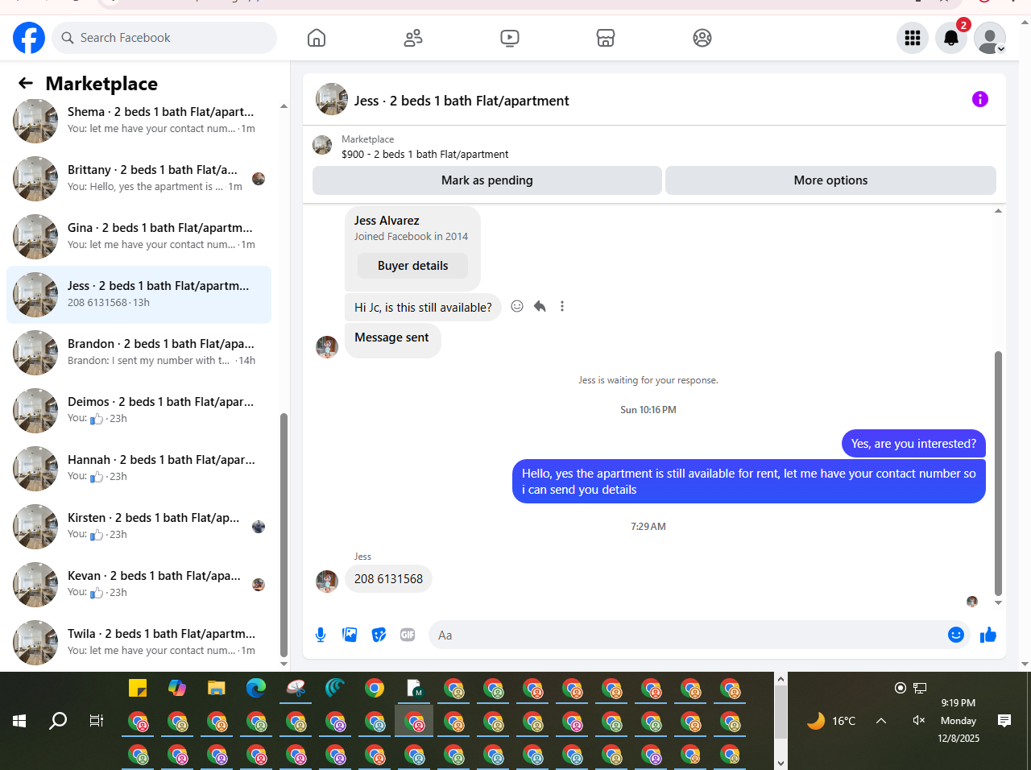The height and width of the screenshot is (770, 1031).
Task: Open the Windows Start menu
Action: coord(19,721)
